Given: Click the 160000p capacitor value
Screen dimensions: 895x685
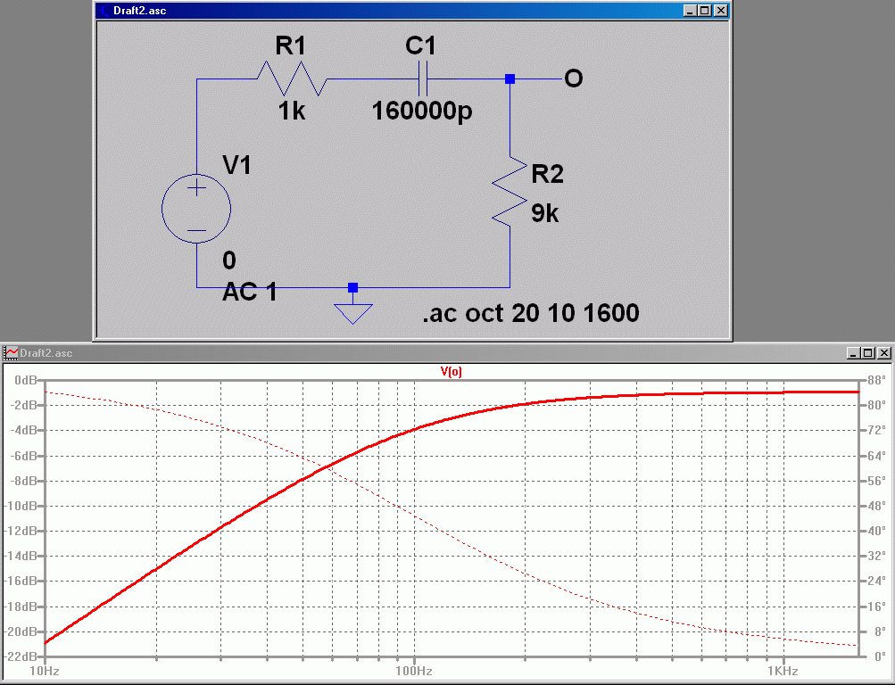Looking at the screenshot, I should tap(422, 111).
